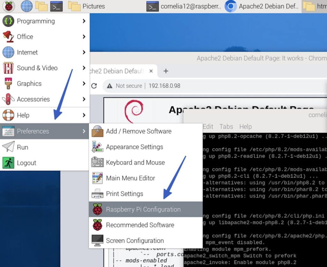Expand the Graphics submenu arrow
The image size is (327, 267).
click(x=84, y=84)
